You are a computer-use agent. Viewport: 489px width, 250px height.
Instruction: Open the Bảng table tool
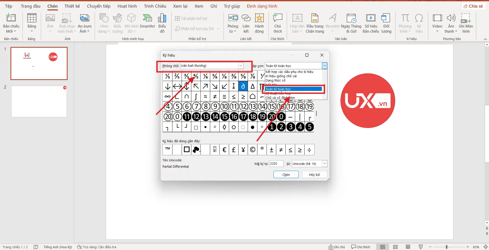[x=32, y=23]
